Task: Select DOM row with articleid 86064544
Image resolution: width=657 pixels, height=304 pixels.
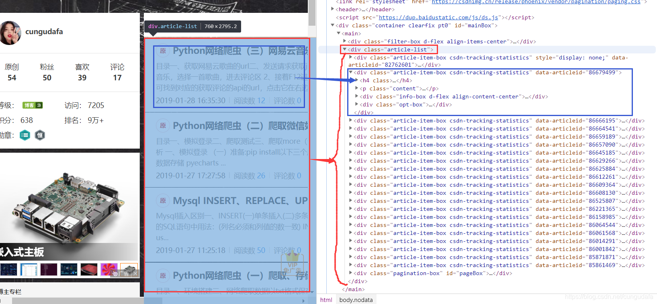Action: pos(499,225)
